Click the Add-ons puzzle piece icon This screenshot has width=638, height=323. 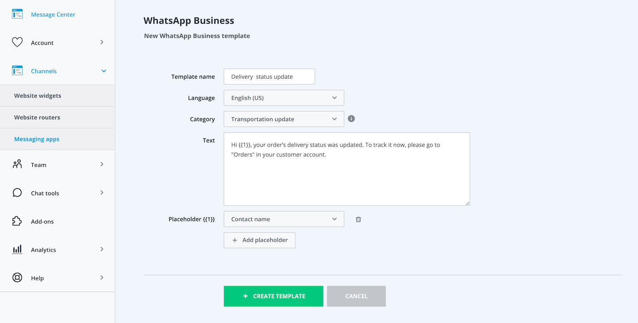[17, 221]
